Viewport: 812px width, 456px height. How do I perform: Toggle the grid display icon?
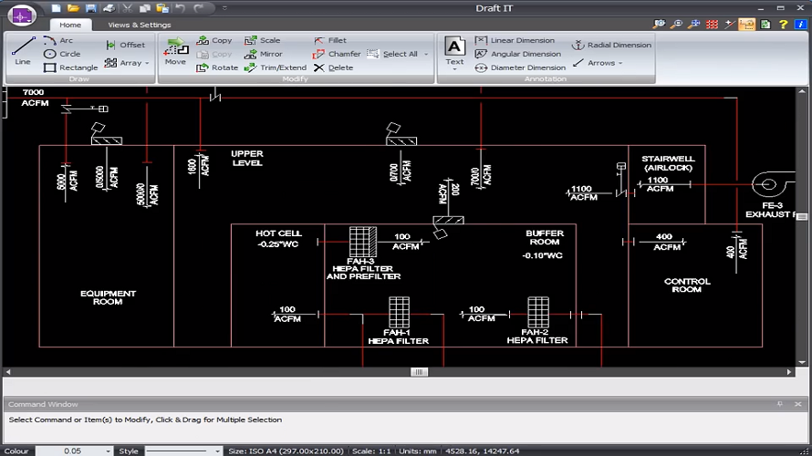click(713, 25)
